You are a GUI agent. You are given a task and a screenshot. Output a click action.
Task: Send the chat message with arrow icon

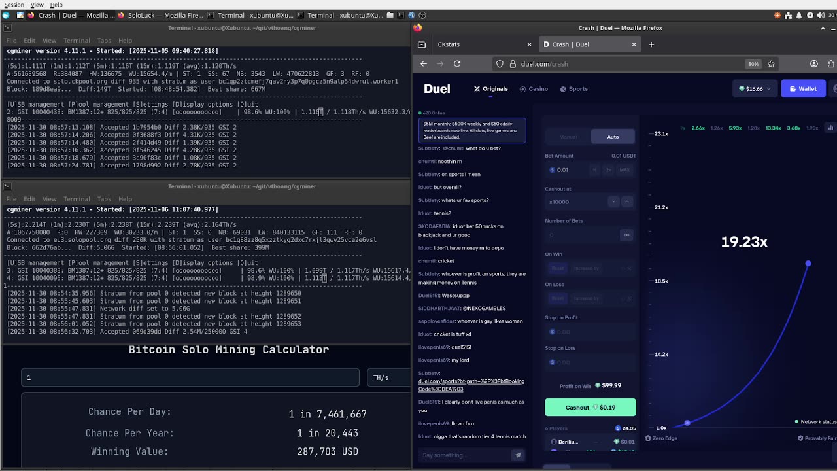tap(517, 455)
